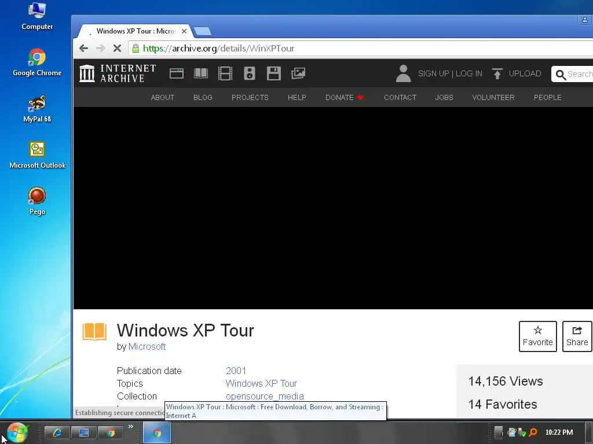This screenshot has width=593, height=444.
Task: Click the search magnifier icon
Action: click(561, 75)
